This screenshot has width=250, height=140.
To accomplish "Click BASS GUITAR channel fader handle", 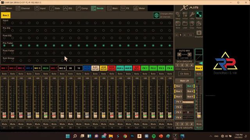I will [112, 115].
